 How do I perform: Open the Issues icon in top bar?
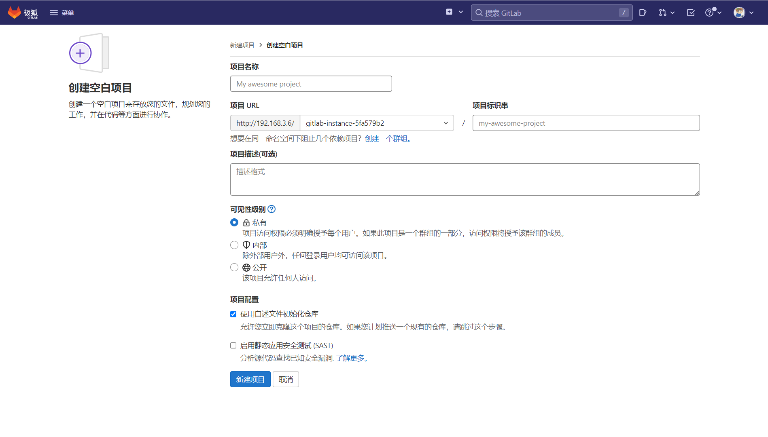643,13
